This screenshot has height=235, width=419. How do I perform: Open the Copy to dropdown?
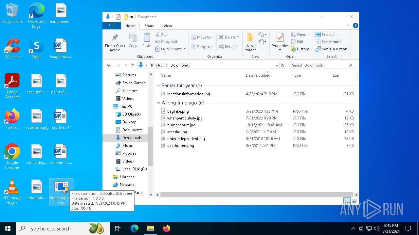(203, 47)
